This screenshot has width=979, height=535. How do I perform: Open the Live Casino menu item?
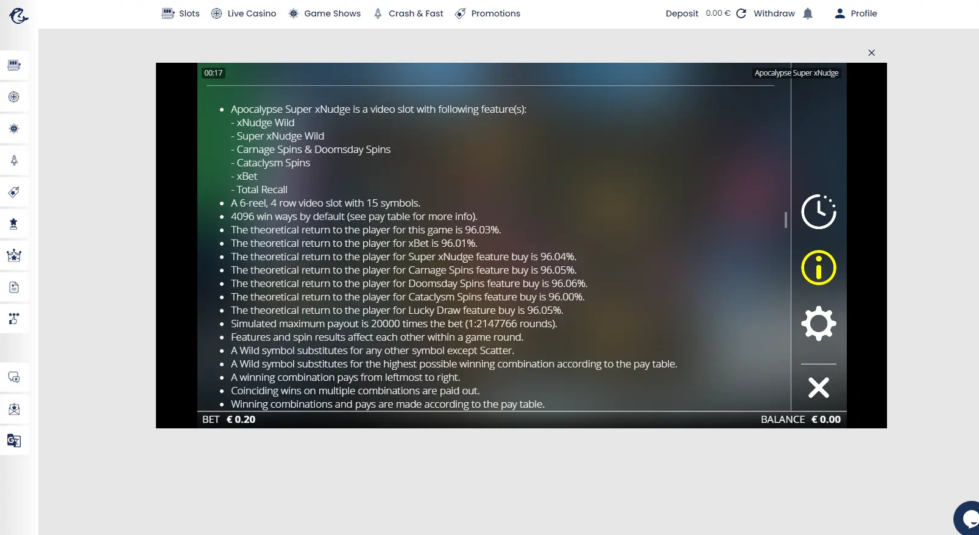pos(243,13)
